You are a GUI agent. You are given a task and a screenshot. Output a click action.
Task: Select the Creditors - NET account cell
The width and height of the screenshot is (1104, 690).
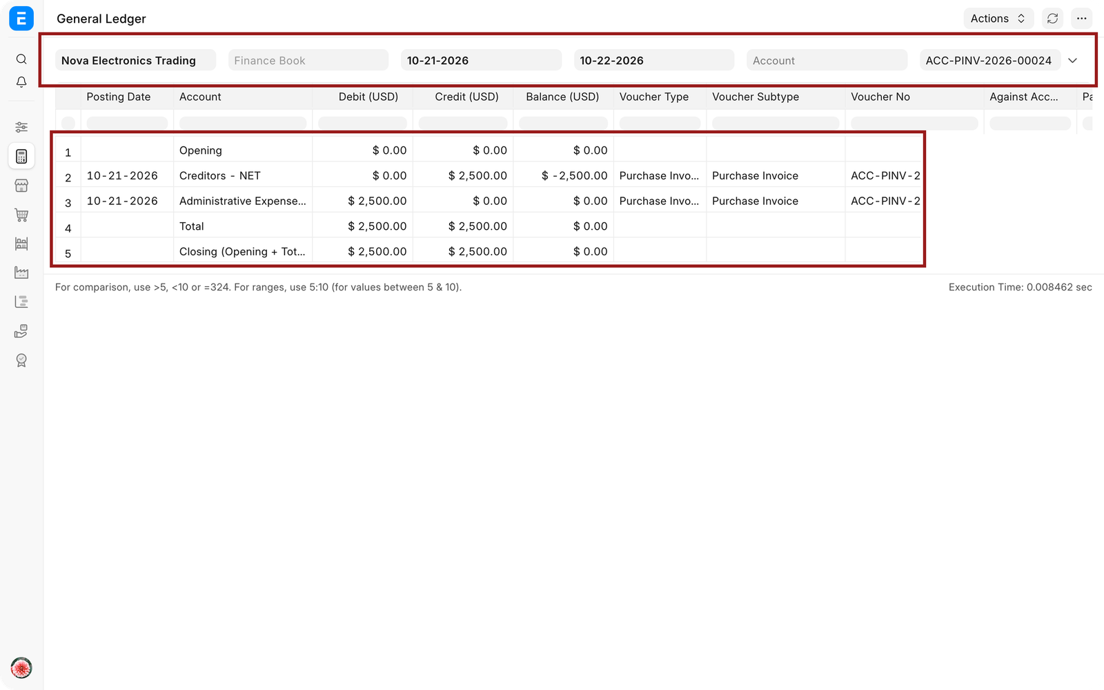[243, 175]
